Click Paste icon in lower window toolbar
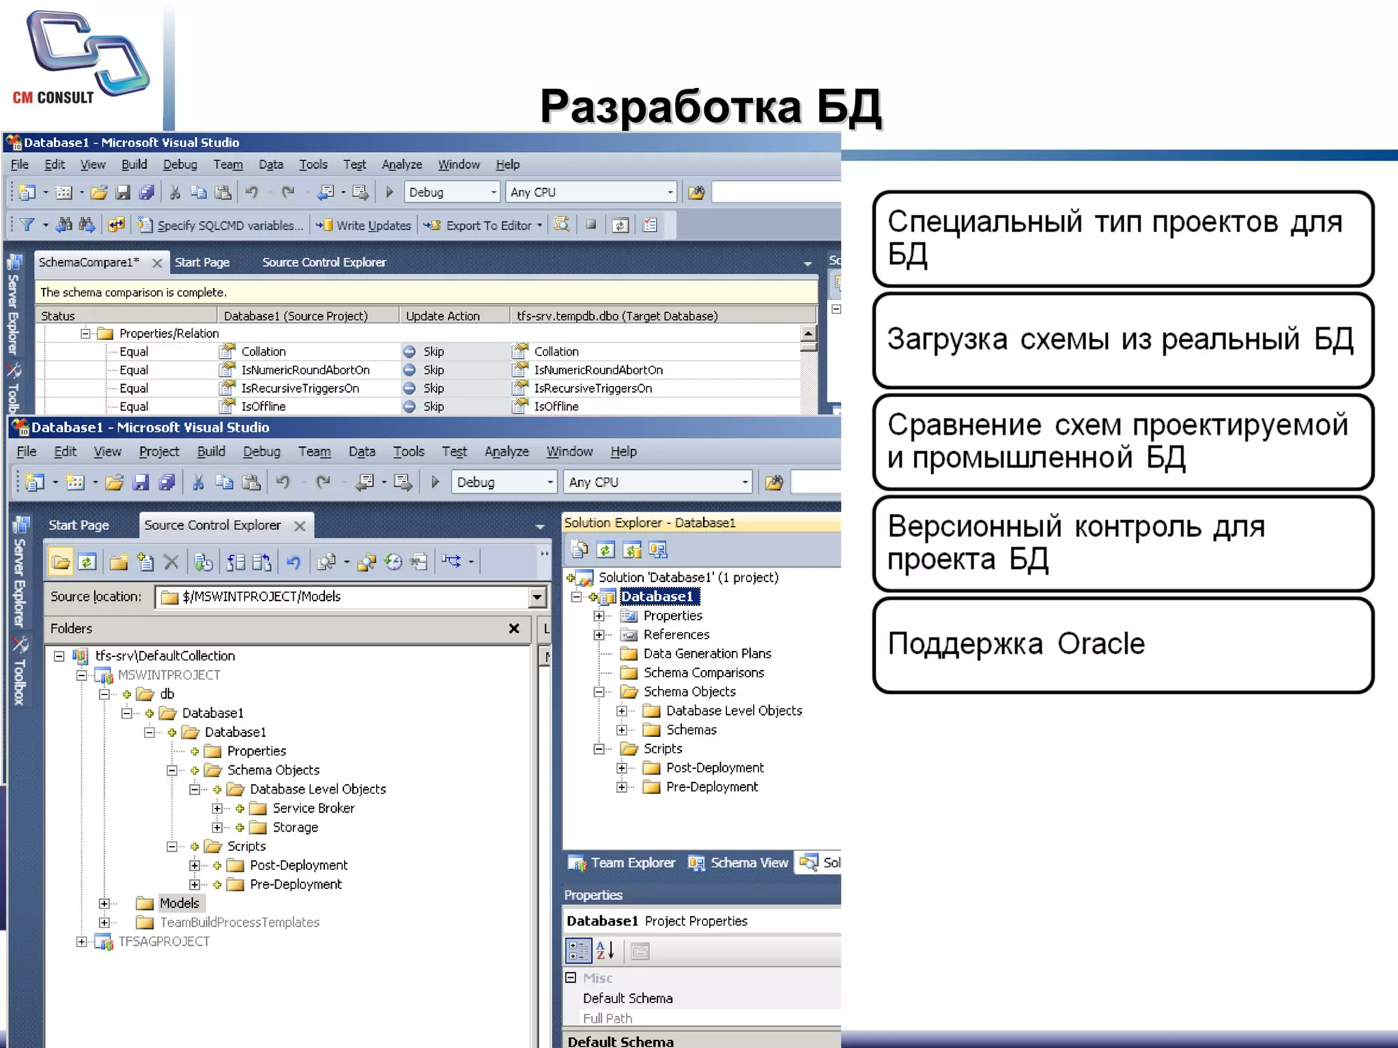1398x1048 pixels. coord(251,482)
